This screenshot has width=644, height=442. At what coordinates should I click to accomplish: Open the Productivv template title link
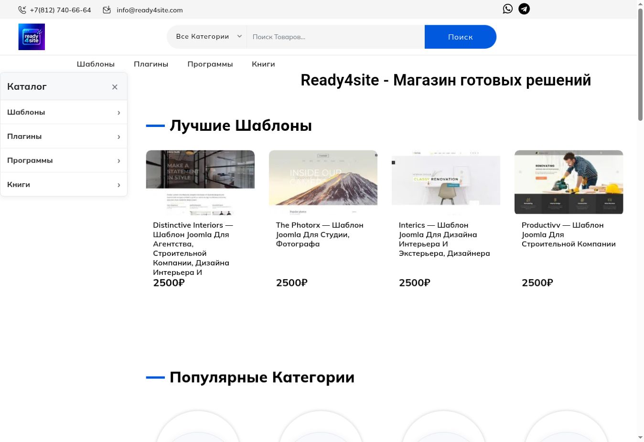569,234
